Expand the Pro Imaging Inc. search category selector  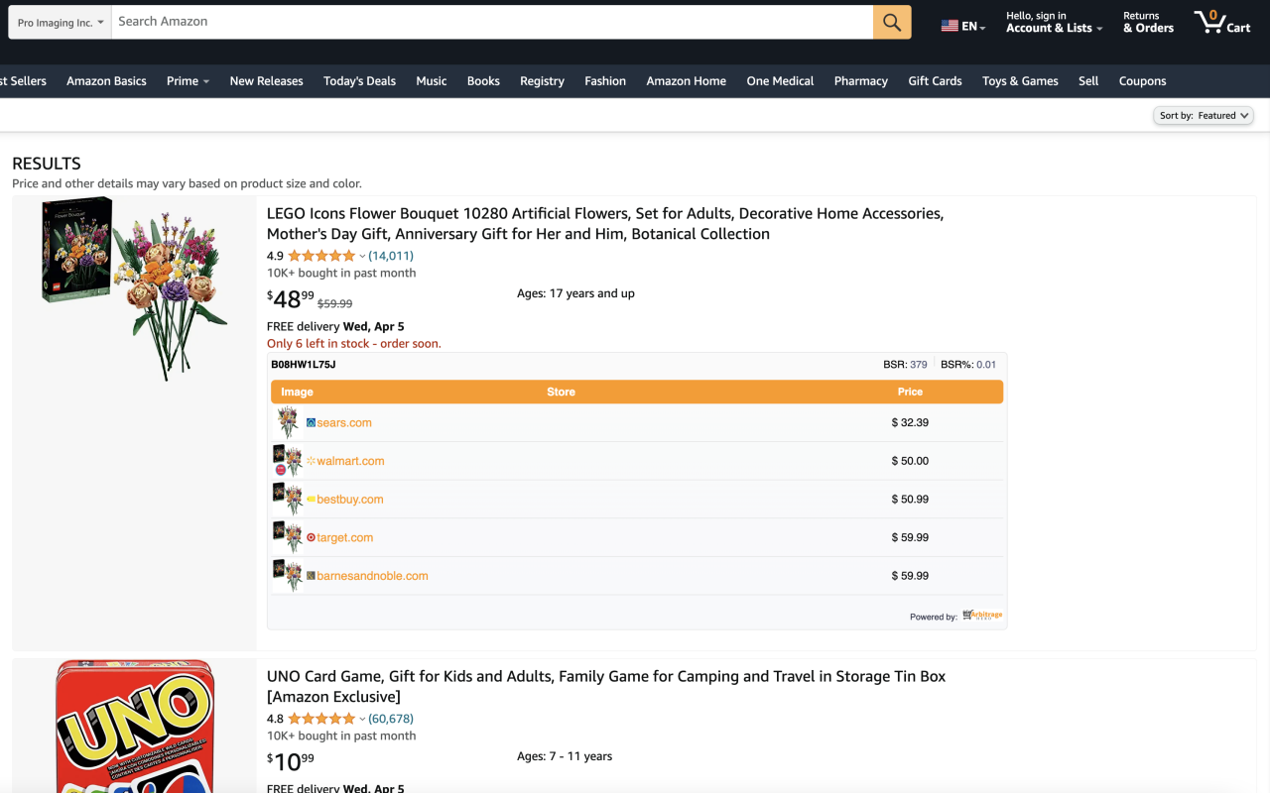[x=59, y=21]
